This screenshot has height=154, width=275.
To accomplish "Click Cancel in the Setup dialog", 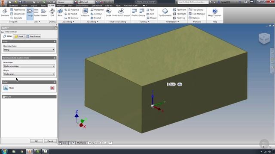I will pyautogui.click(x=50, y=141).
